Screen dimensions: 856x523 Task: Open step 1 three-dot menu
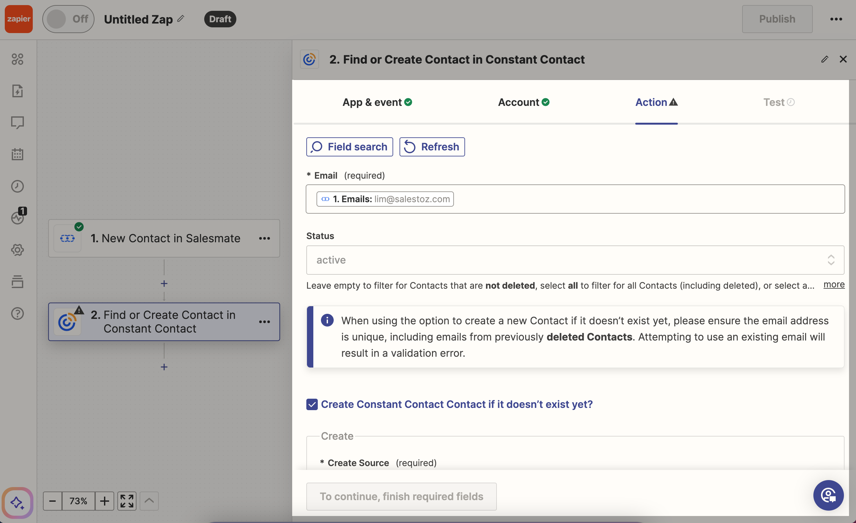tap(264, 238)
